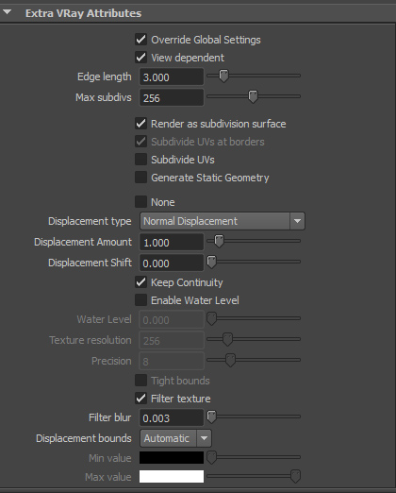Adjust the Edge length slider handle

pos(223,76)
